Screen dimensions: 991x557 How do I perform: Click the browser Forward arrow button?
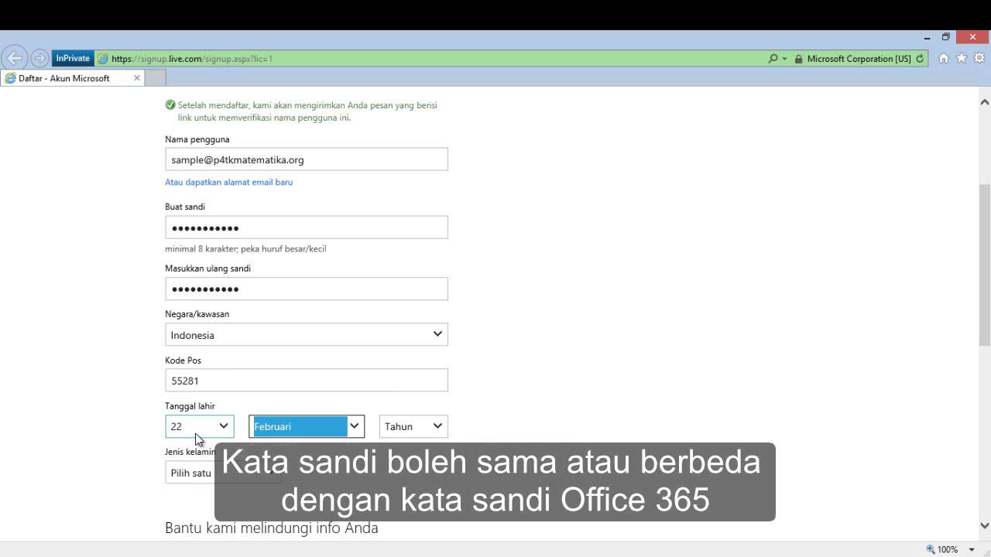pos(39,58)
